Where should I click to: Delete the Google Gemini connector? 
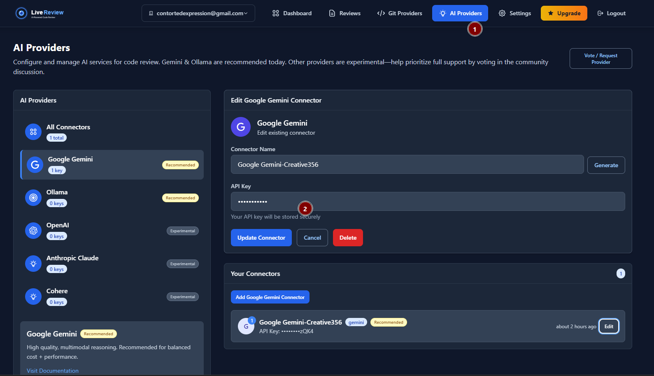[x=348, y=238]
